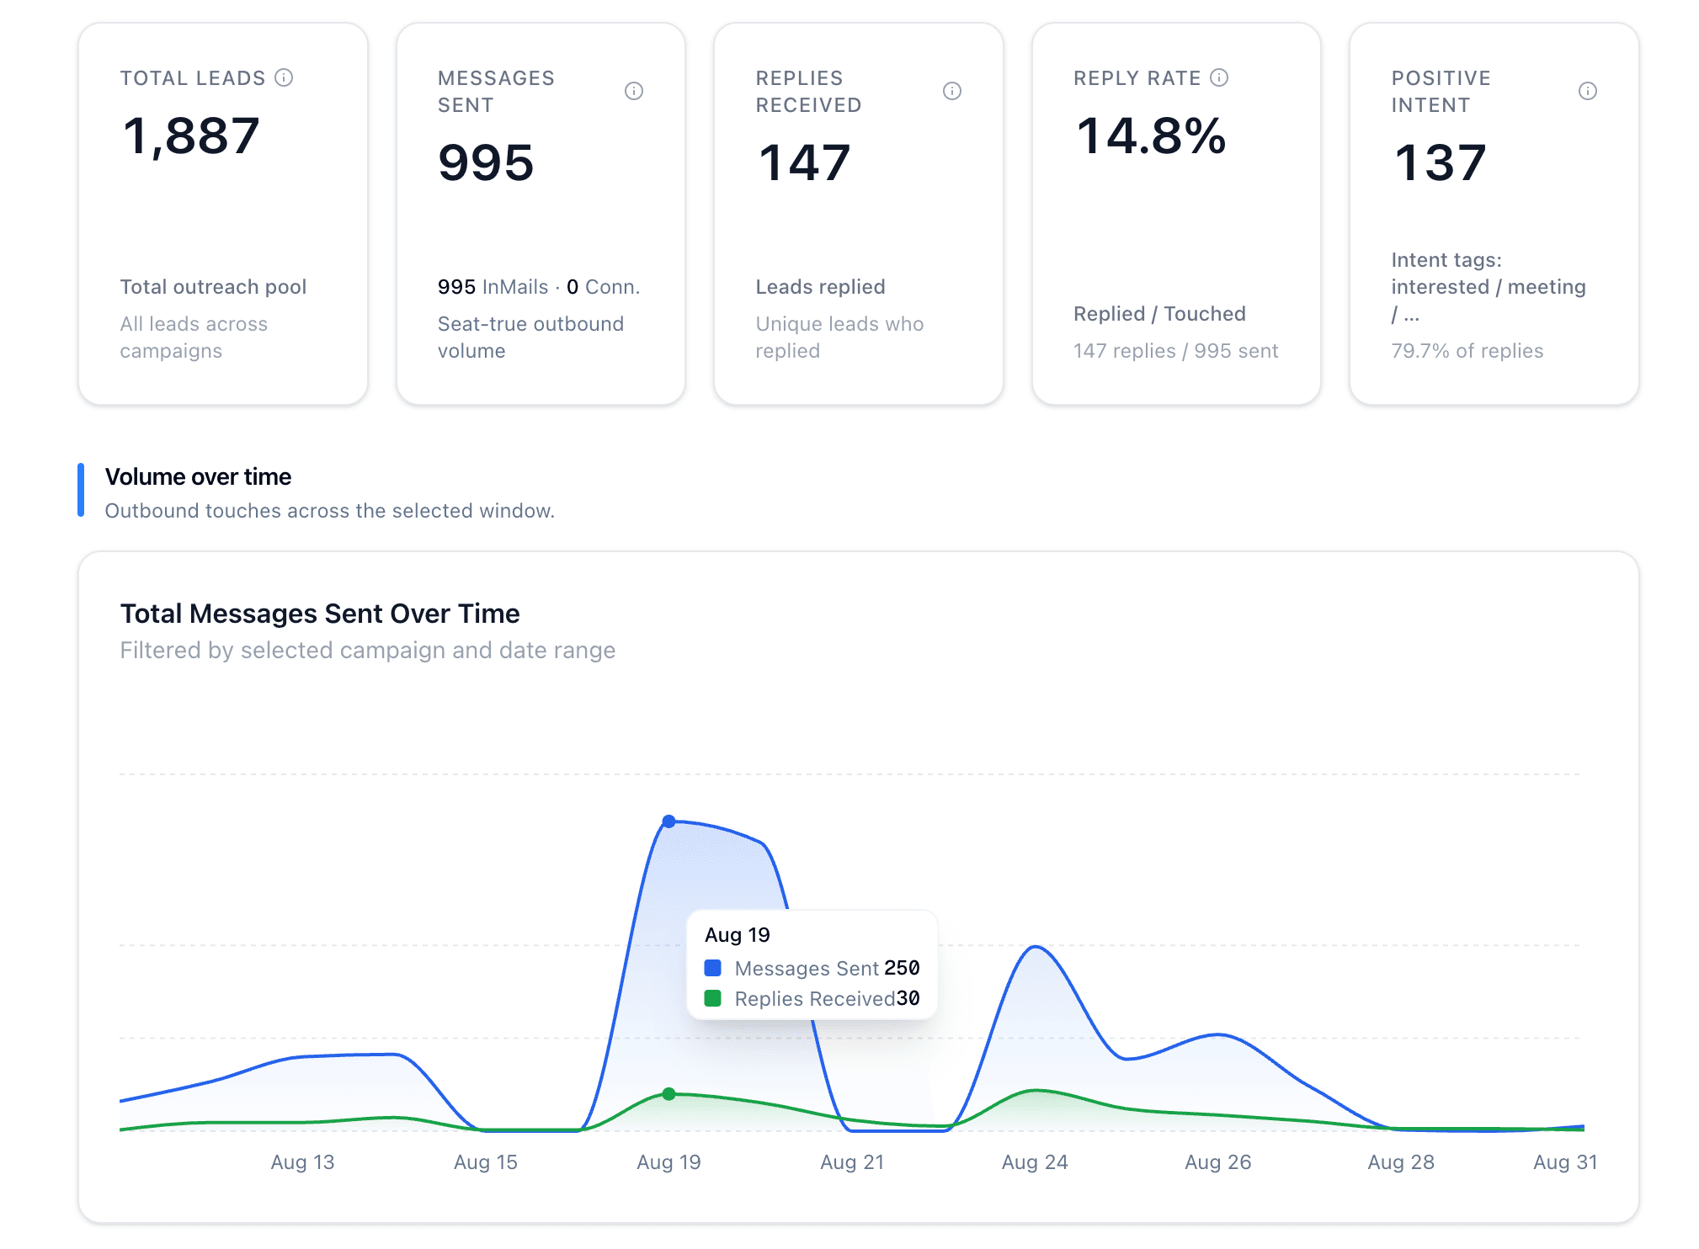Viewport: 1699px width, 1249px height.
Task: Click the Aug 15 axis label
Action: [486, 1162]
